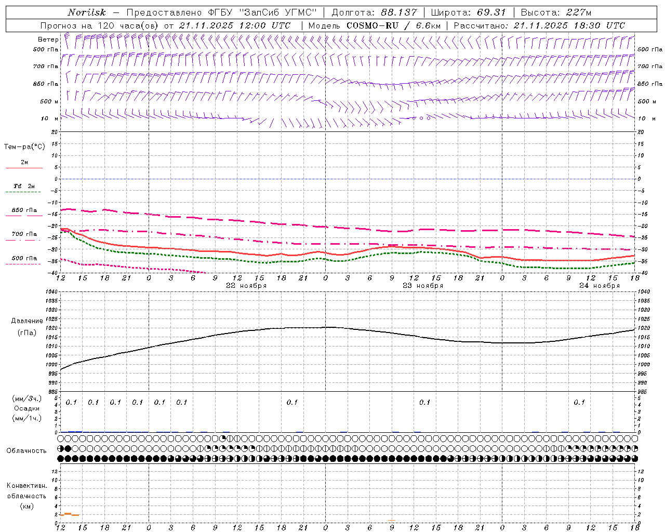The image size is (665, 532).
Task: Click the 'Ветер' wind panel label
Action: (x=48, y=39)
